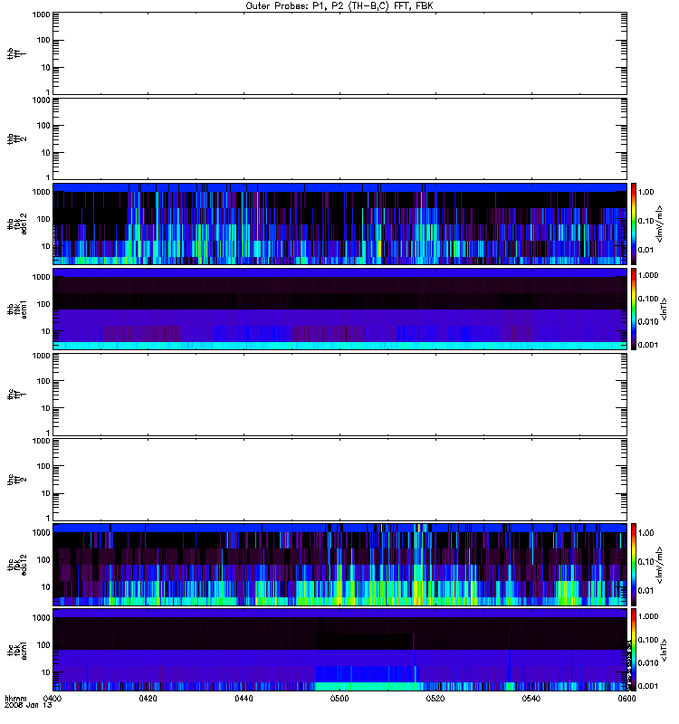Select the thc fbk scm1 color bar
This screenshot has height=724, width=679.
click(x=634, y=650)
